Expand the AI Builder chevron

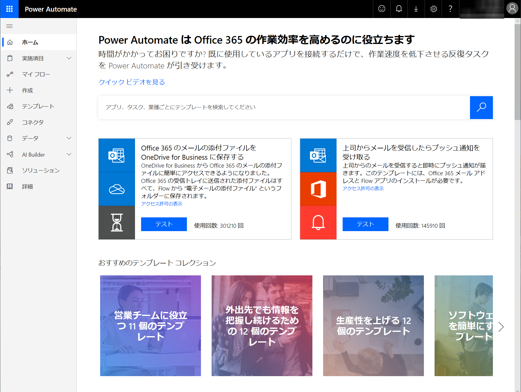69,154
